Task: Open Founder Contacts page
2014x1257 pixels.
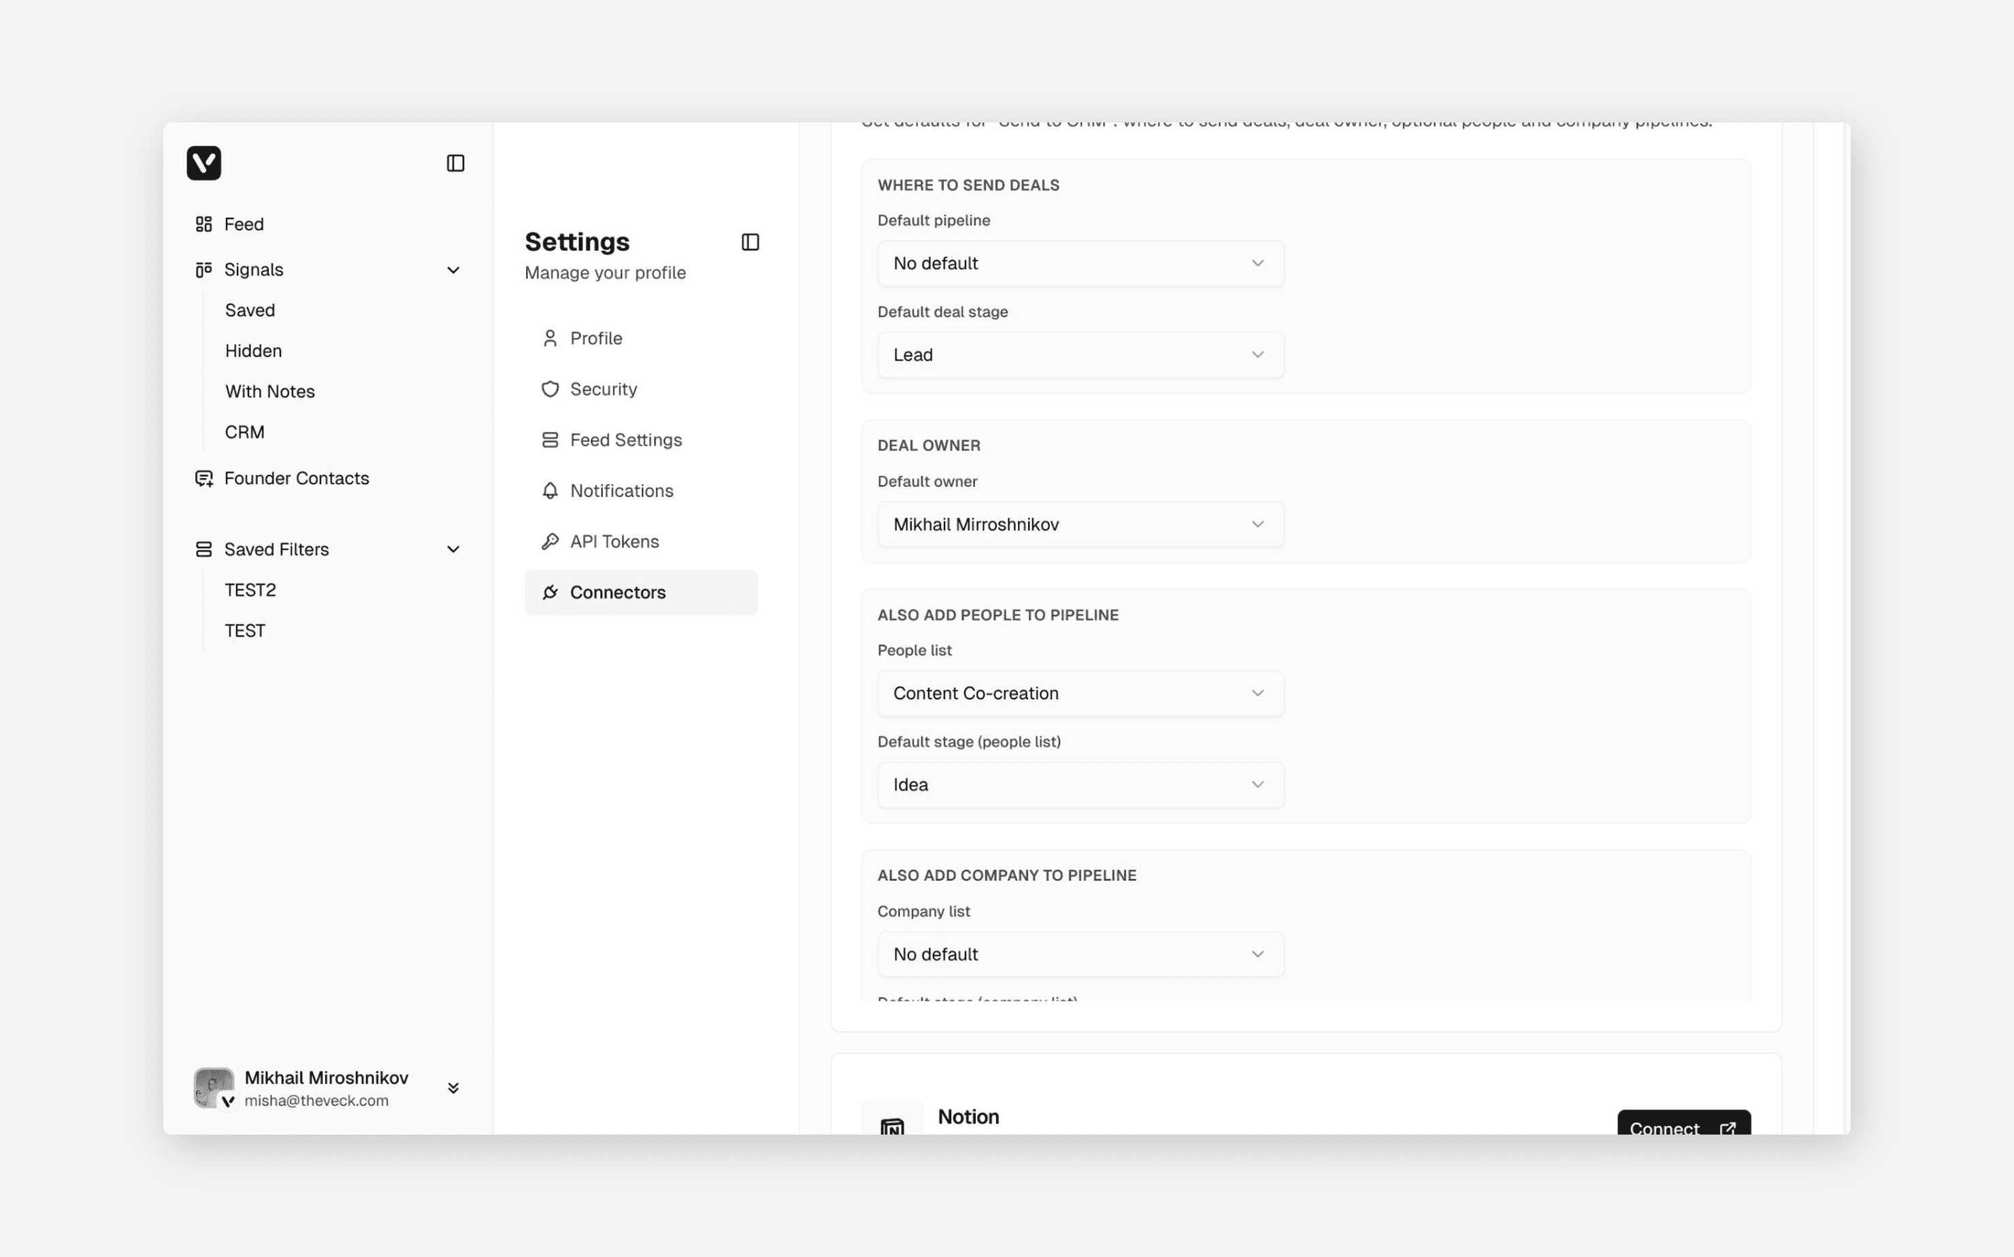Action: [296, 478]
